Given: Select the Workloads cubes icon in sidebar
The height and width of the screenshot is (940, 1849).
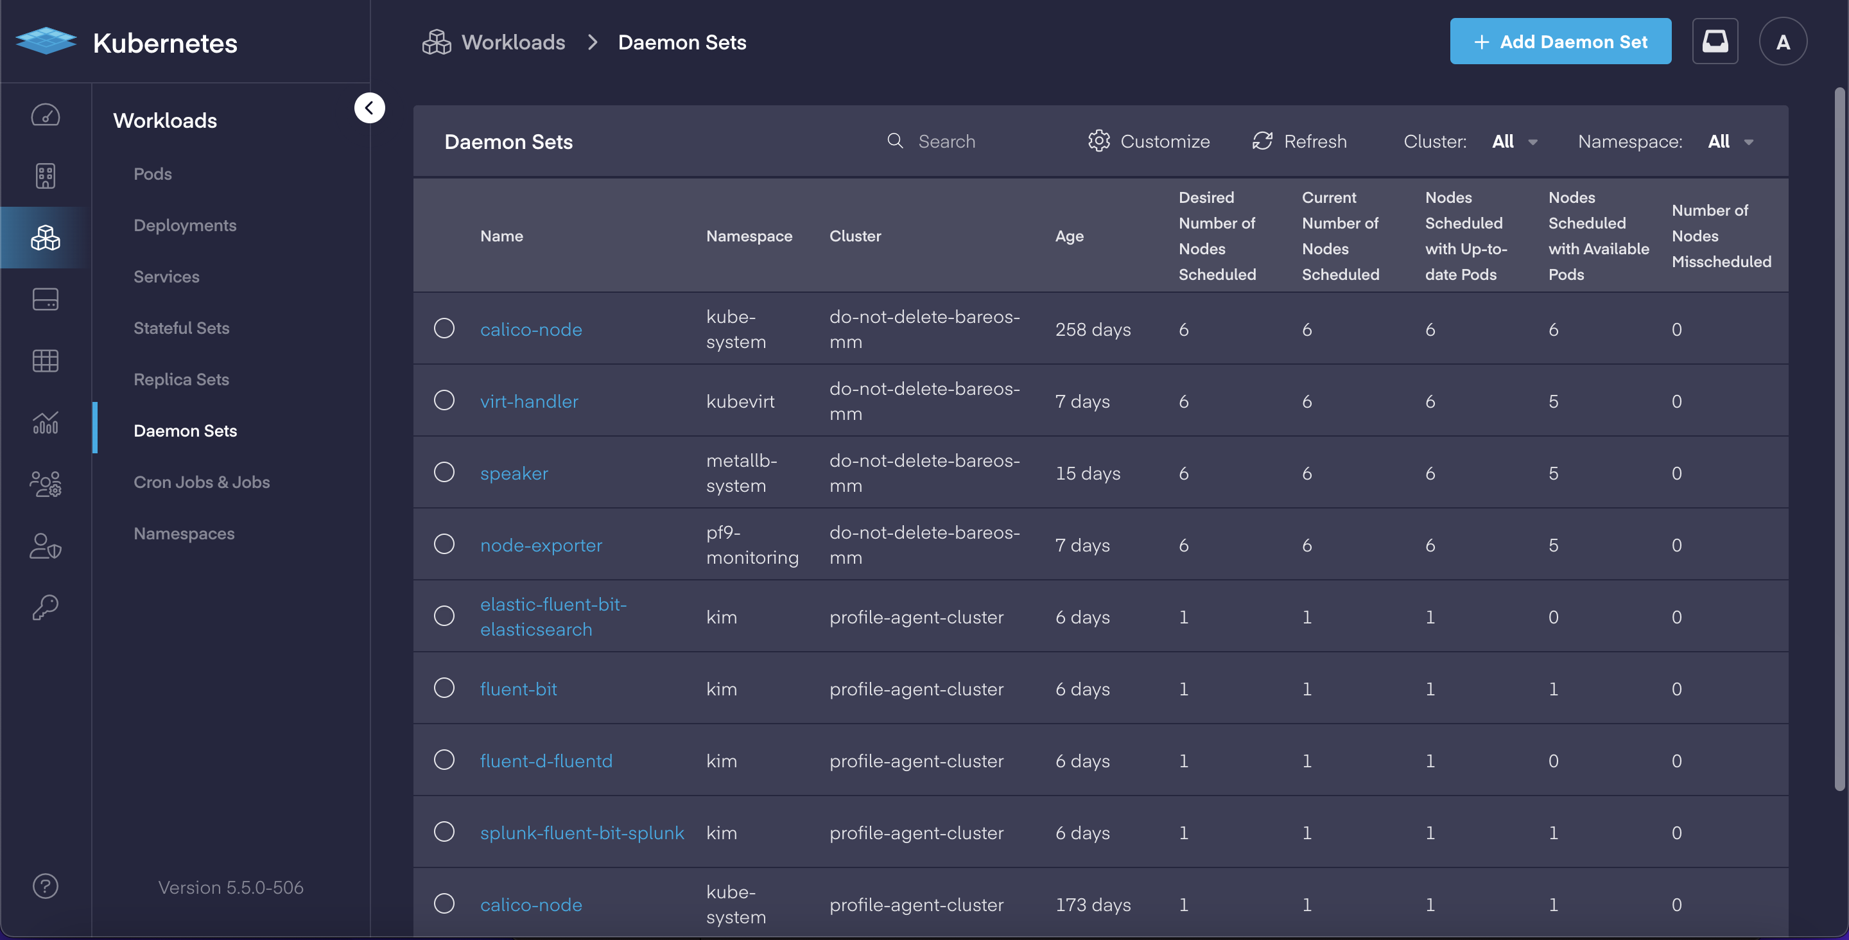Looking at the screenshot, I should pos(45,238).
